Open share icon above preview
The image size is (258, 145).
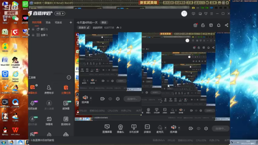point(227,25)
